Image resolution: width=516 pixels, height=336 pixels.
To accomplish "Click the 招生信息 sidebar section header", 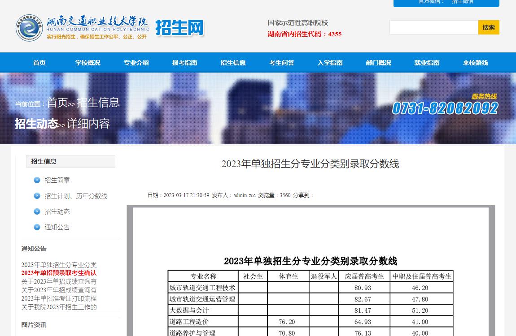I will [x=70, y=161].
